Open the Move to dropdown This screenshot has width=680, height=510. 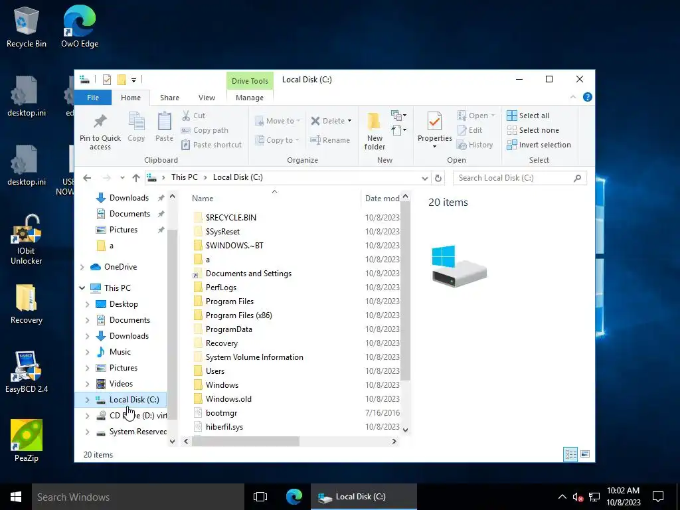tap(278, 121)
